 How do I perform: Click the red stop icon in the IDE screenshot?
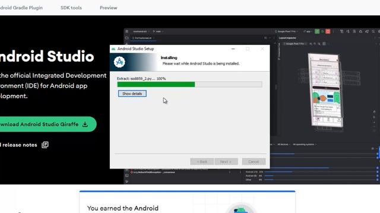(x=328, y=31)
